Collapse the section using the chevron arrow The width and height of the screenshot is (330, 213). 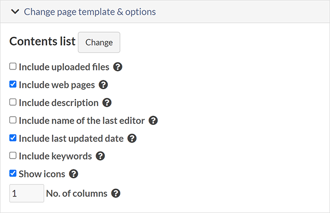15,11
